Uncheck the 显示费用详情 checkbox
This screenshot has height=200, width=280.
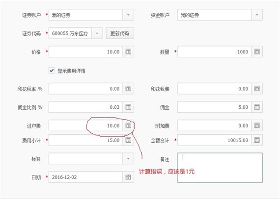point(52,71)
